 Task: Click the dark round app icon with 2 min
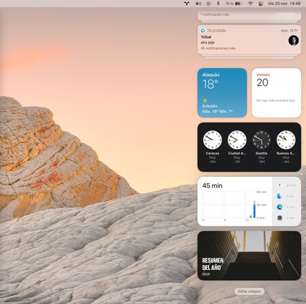coord(279,218)
